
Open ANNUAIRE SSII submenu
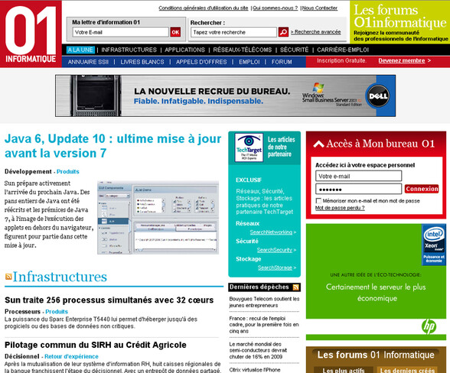tap(88, 62)
